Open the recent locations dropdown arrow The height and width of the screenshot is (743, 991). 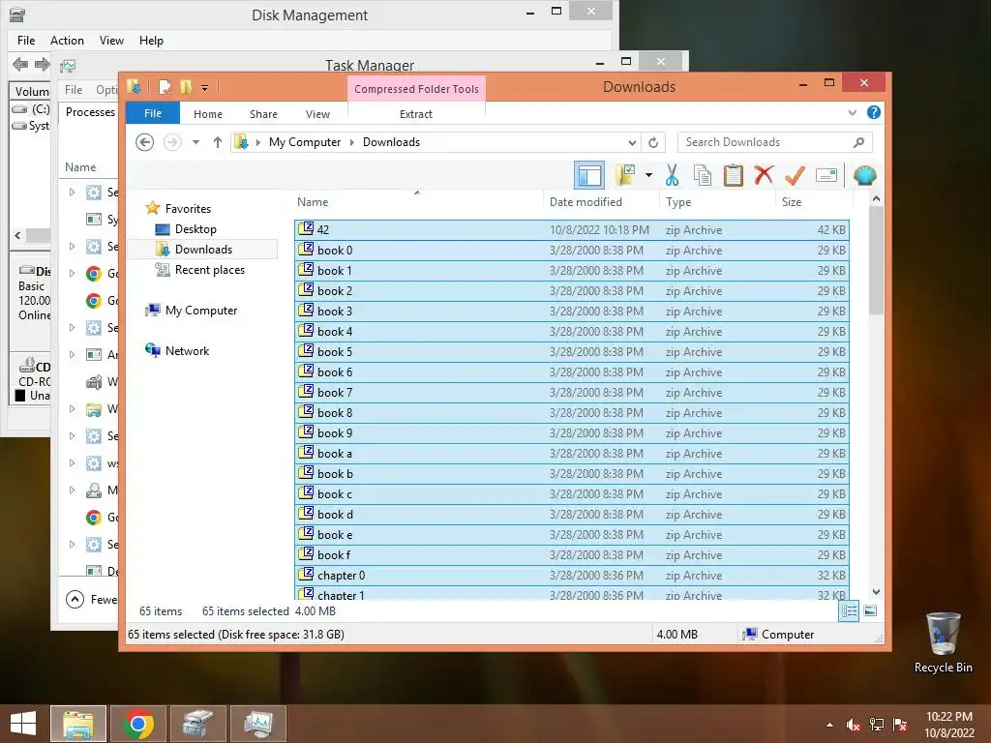(195, 142)
